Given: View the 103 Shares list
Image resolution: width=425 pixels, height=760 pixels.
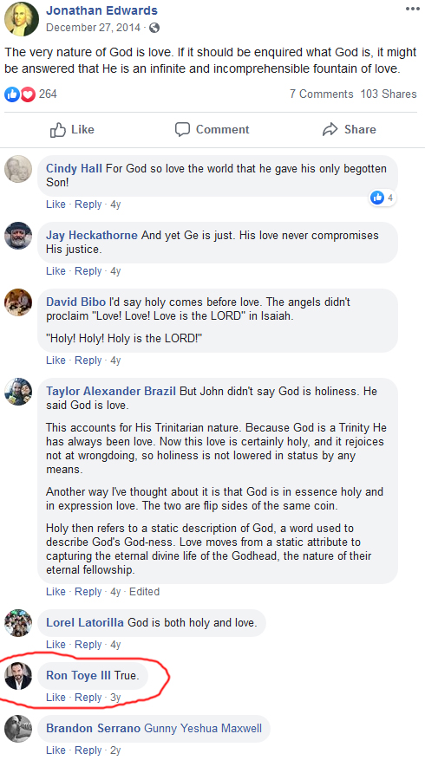Looking at the screenshot, I should [388, 94].
